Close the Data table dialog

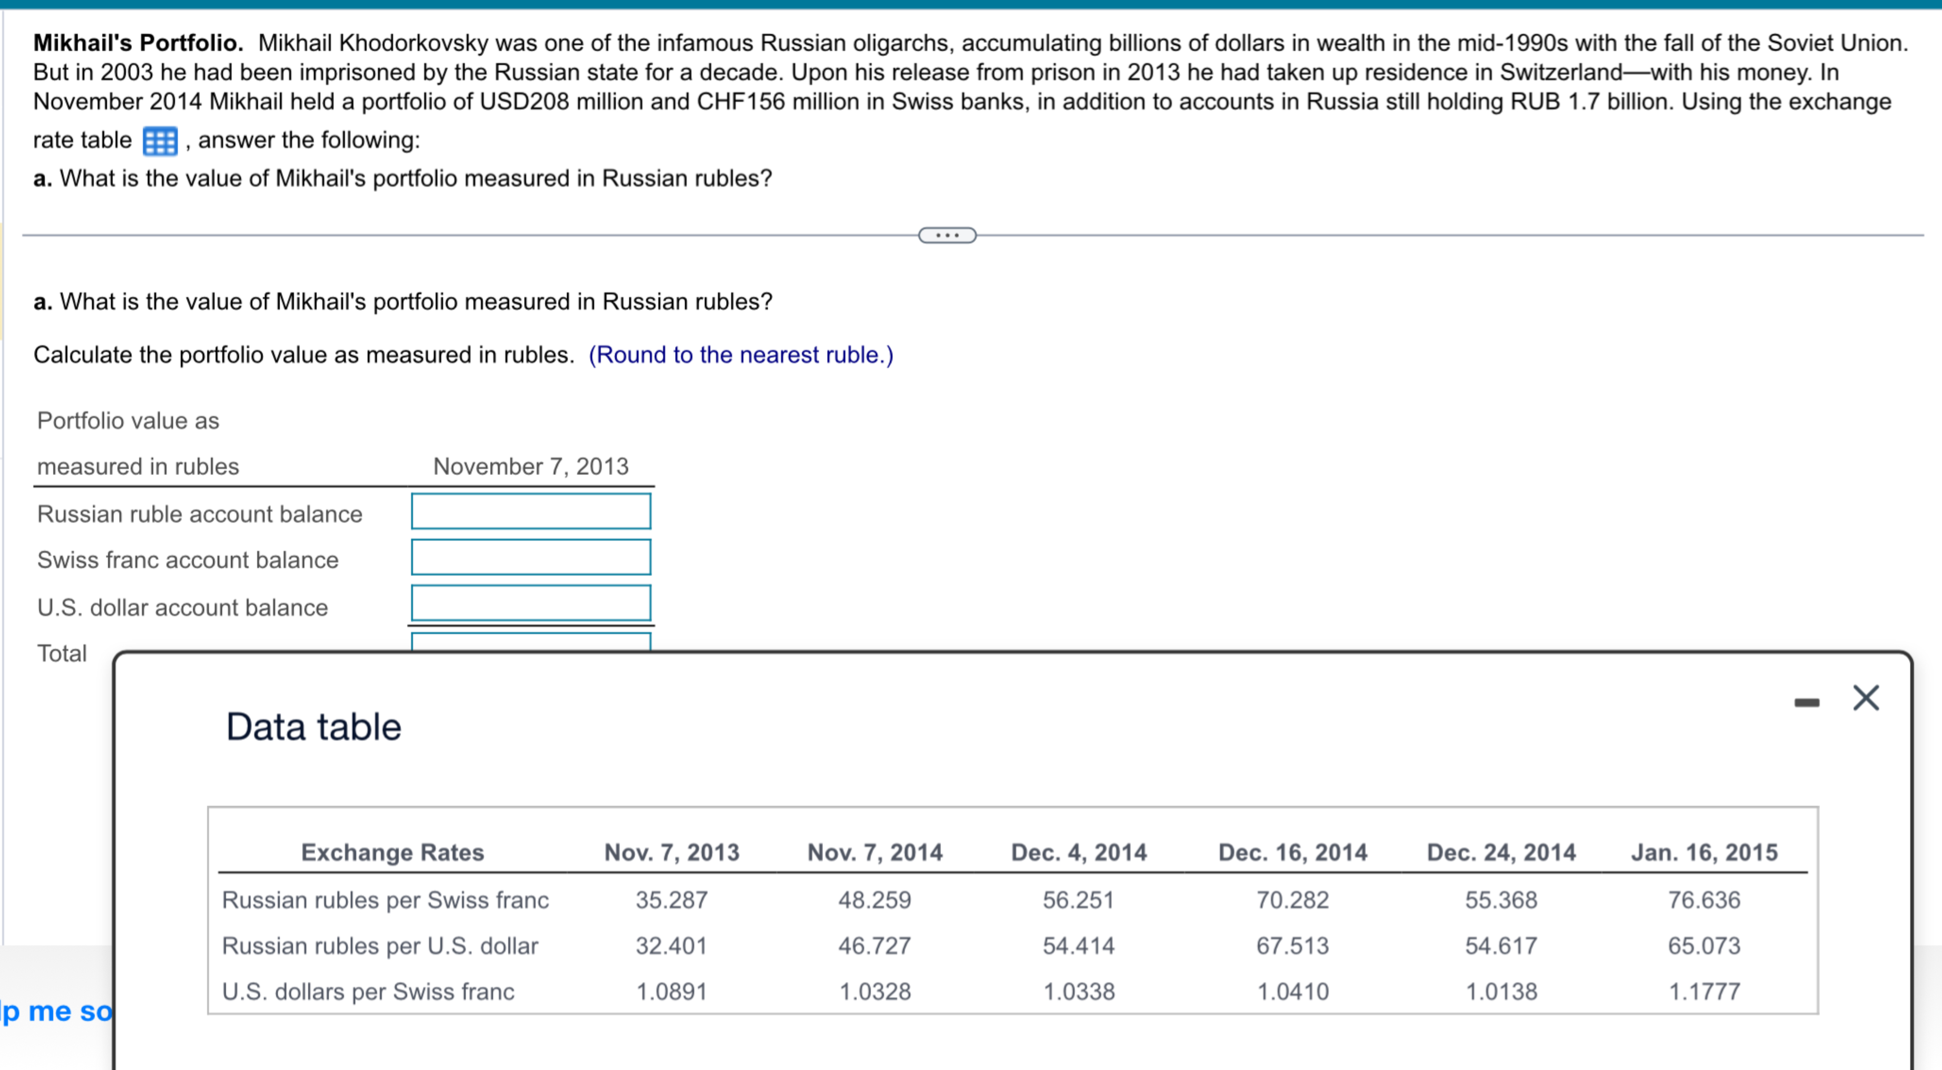1866,697
